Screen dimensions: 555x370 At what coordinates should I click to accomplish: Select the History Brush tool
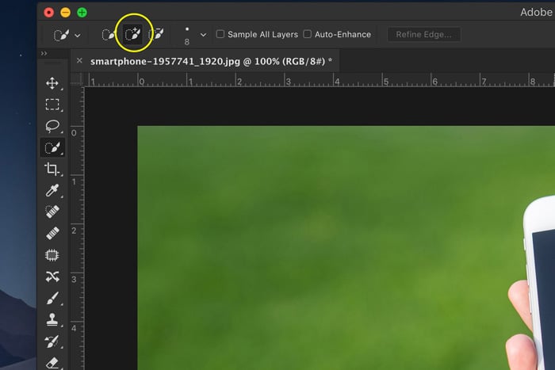click(x=52, y=341)
